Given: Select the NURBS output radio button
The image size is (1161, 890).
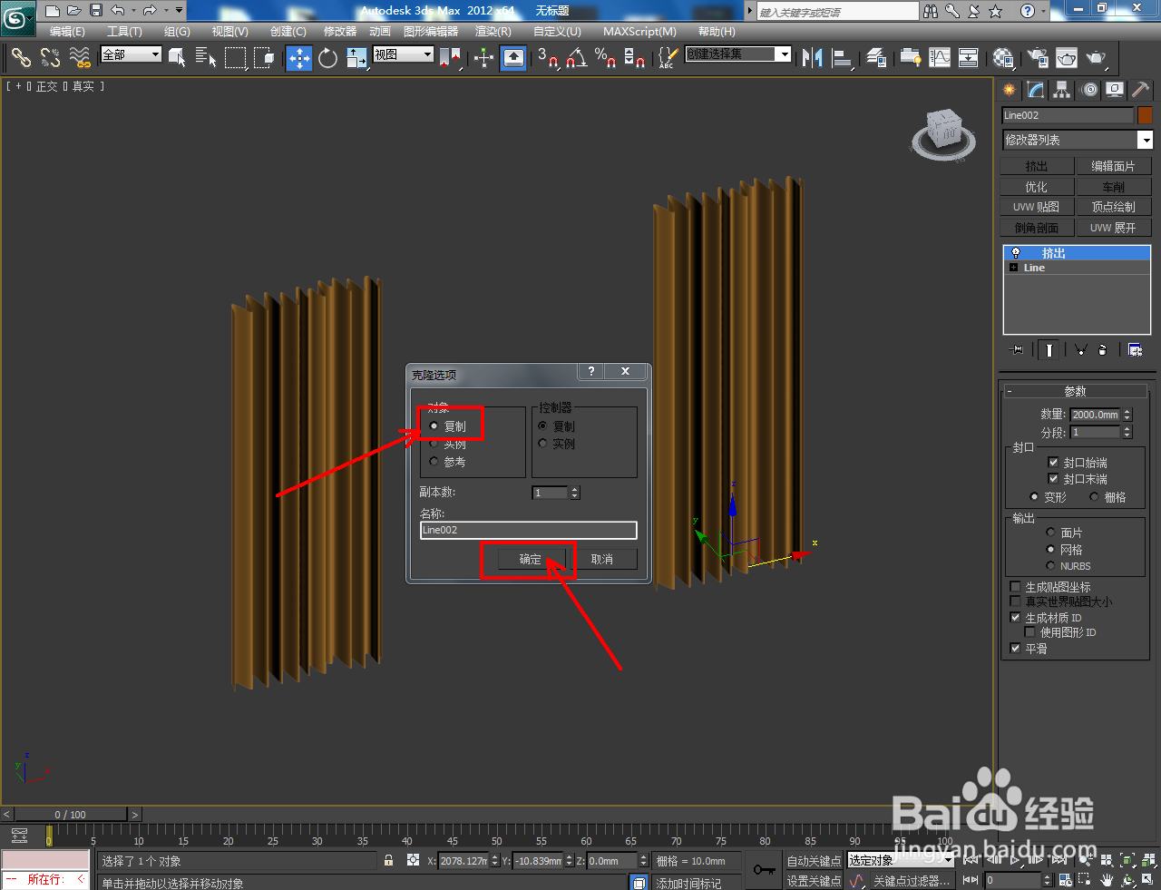Looking at the screenshot, I should [1050, 566].
